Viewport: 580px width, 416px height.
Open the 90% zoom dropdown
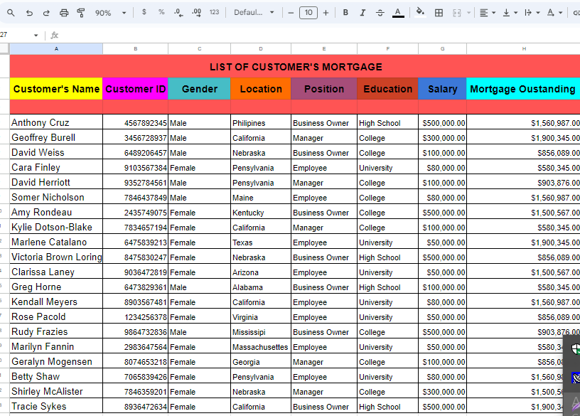pyautogui.click(x=110, y=13)
